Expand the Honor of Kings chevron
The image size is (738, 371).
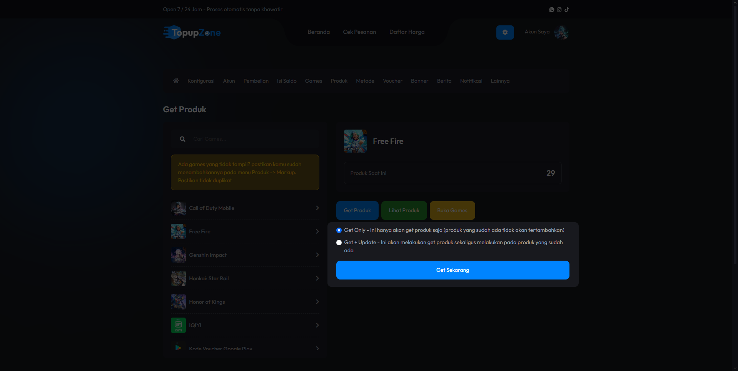coord(317,302)
